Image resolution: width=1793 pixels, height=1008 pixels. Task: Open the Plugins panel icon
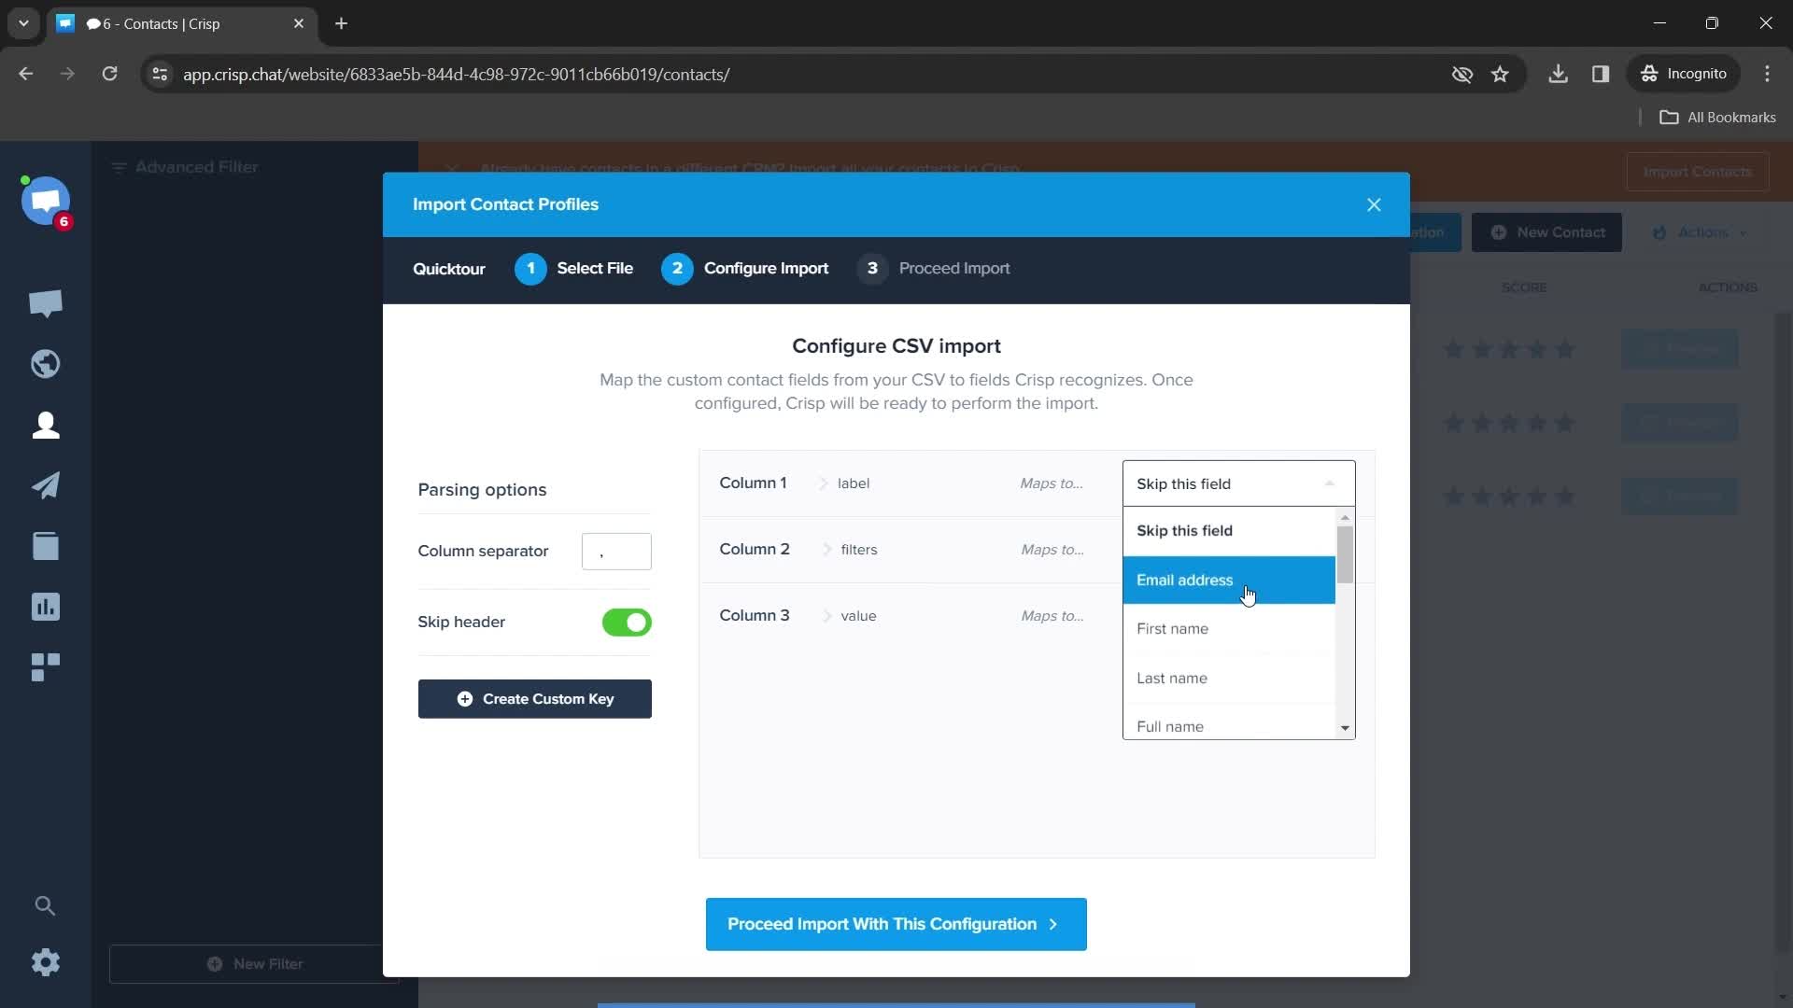pos(46,665)
